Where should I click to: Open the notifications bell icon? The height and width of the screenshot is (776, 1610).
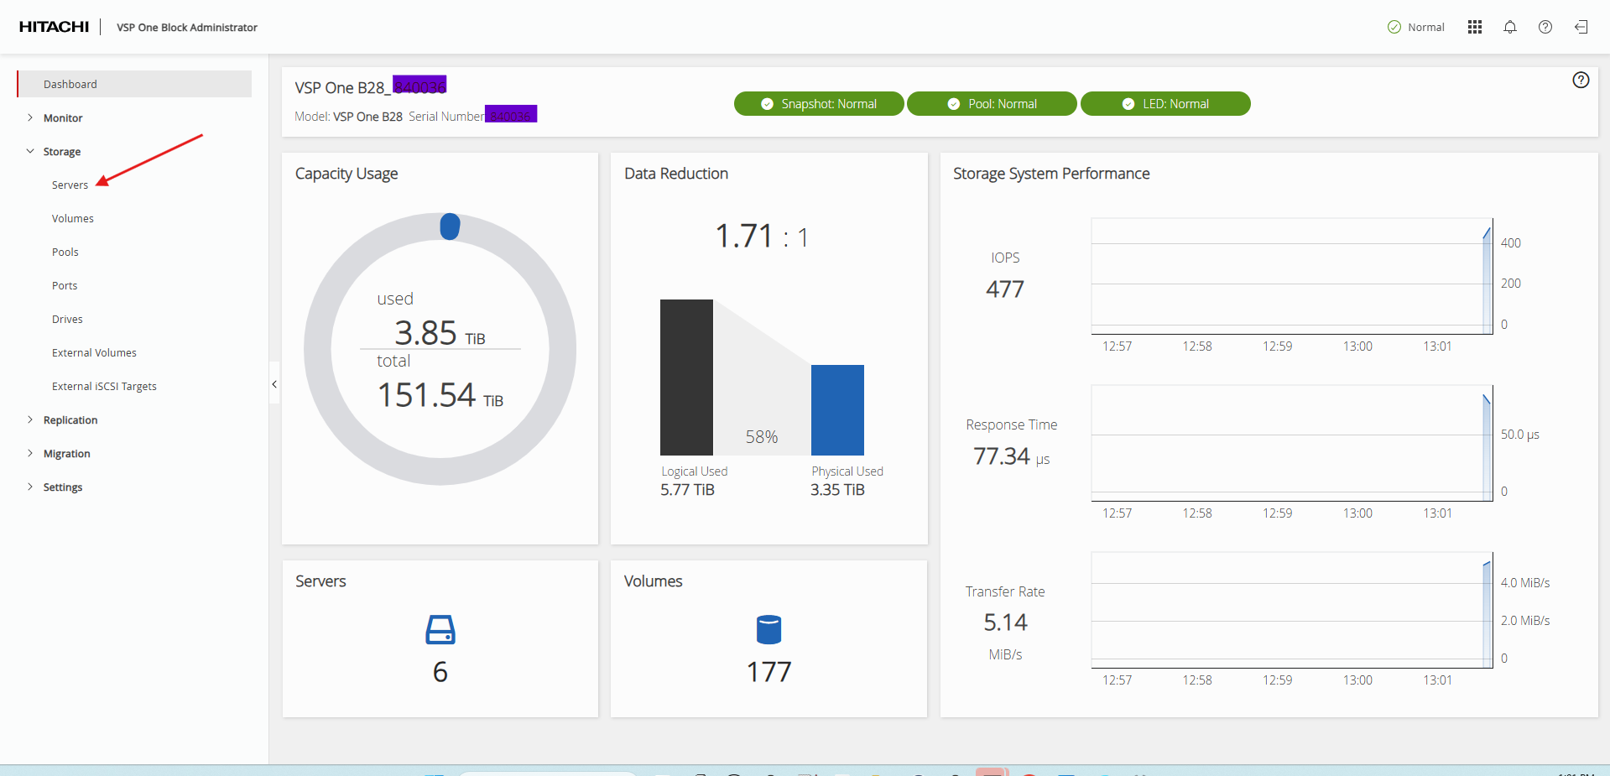pos(1509,27)
